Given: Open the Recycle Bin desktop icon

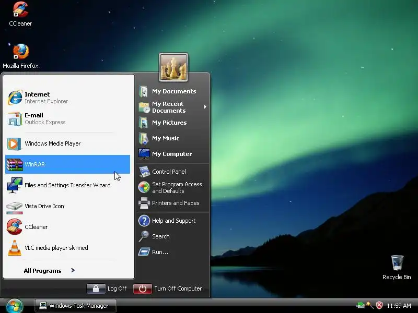Looking at the screenshot, I should click(397, 262).
